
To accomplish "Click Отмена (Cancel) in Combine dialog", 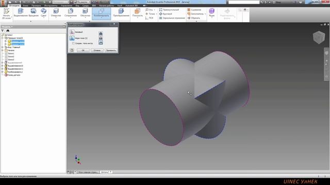I will (x=97, y=50).
